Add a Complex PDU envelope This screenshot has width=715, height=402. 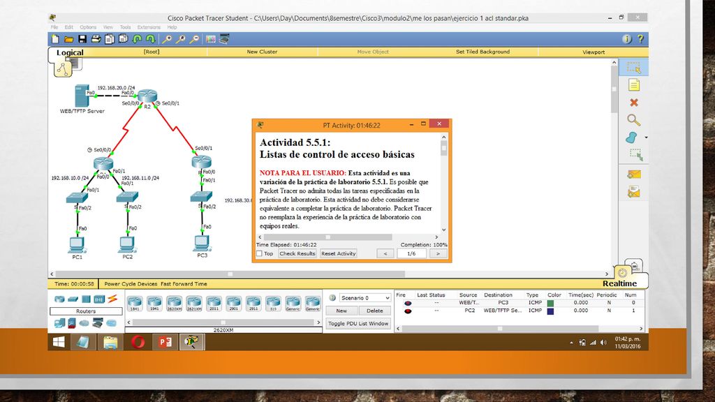coord(634,193)
